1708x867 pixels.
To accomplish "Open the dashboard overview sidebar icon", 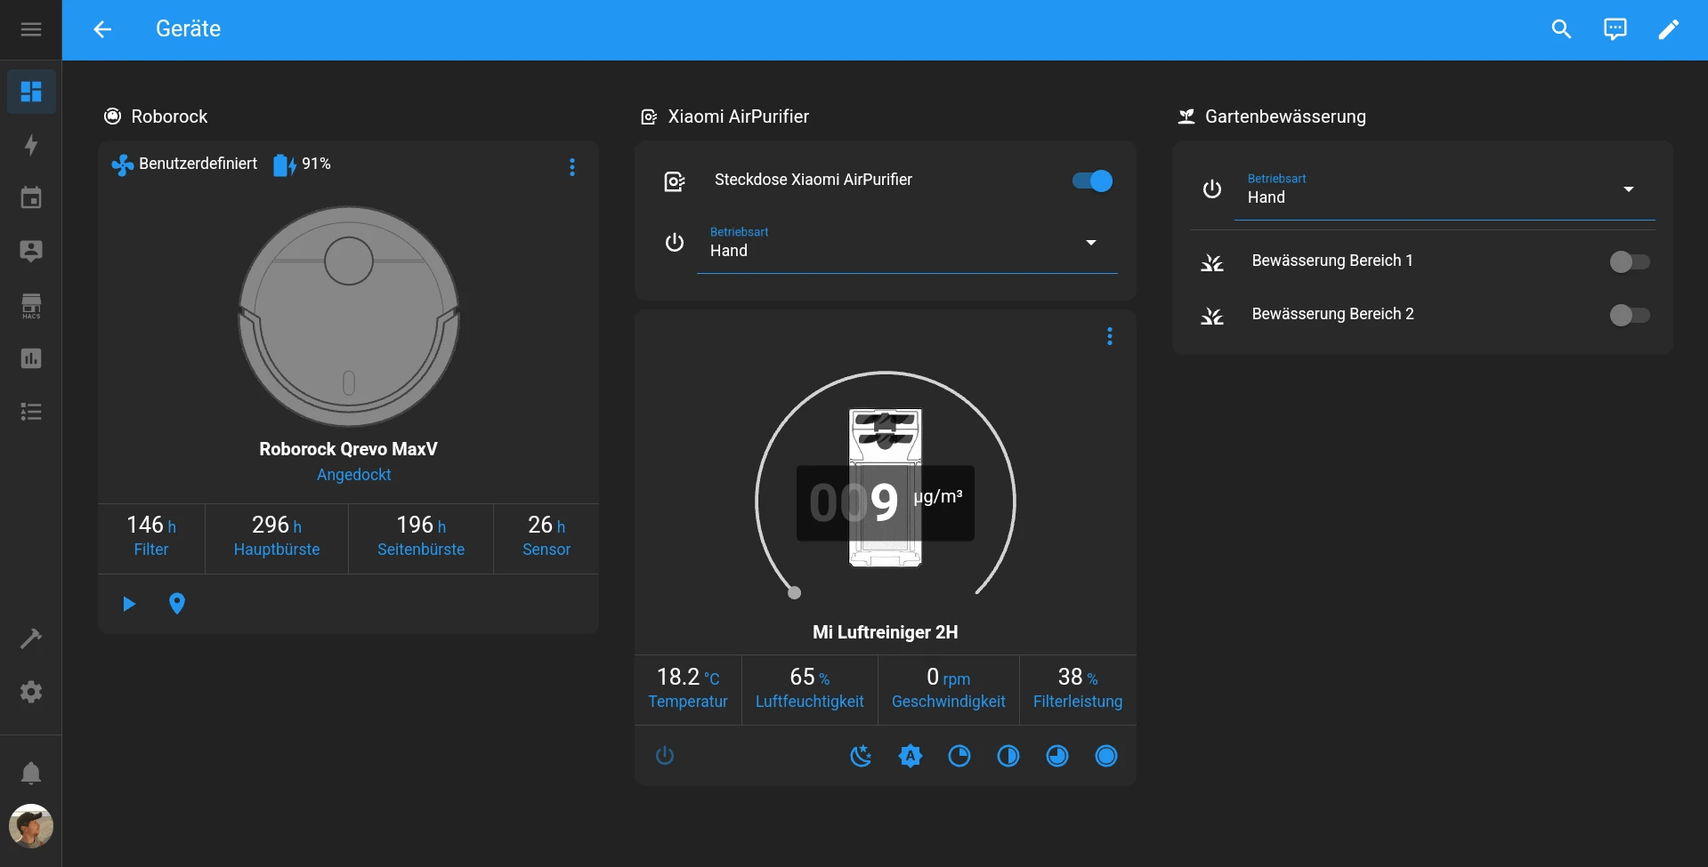I will (x=31, y=92).
